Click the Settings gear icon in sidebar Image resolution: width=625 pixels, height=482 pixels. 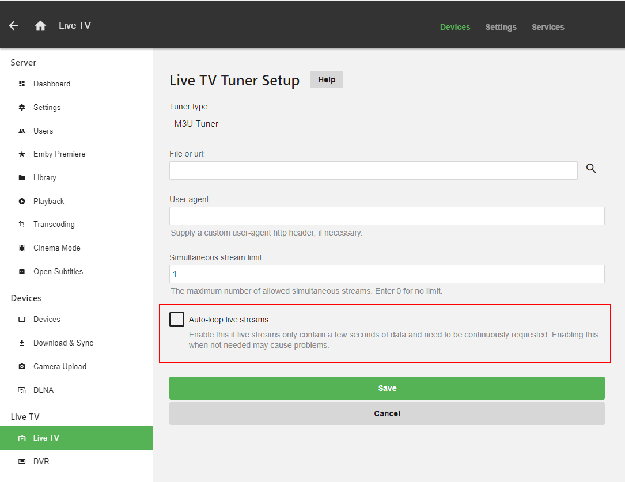[x=22, y=107]
